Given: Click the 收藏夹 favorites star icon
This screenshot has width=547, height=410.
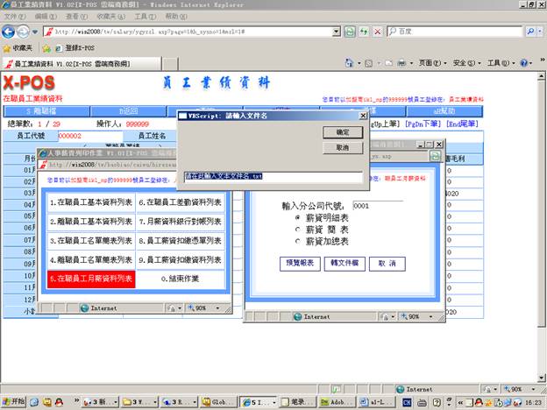Looking at the screenshot, I should [x=8, y=47].
